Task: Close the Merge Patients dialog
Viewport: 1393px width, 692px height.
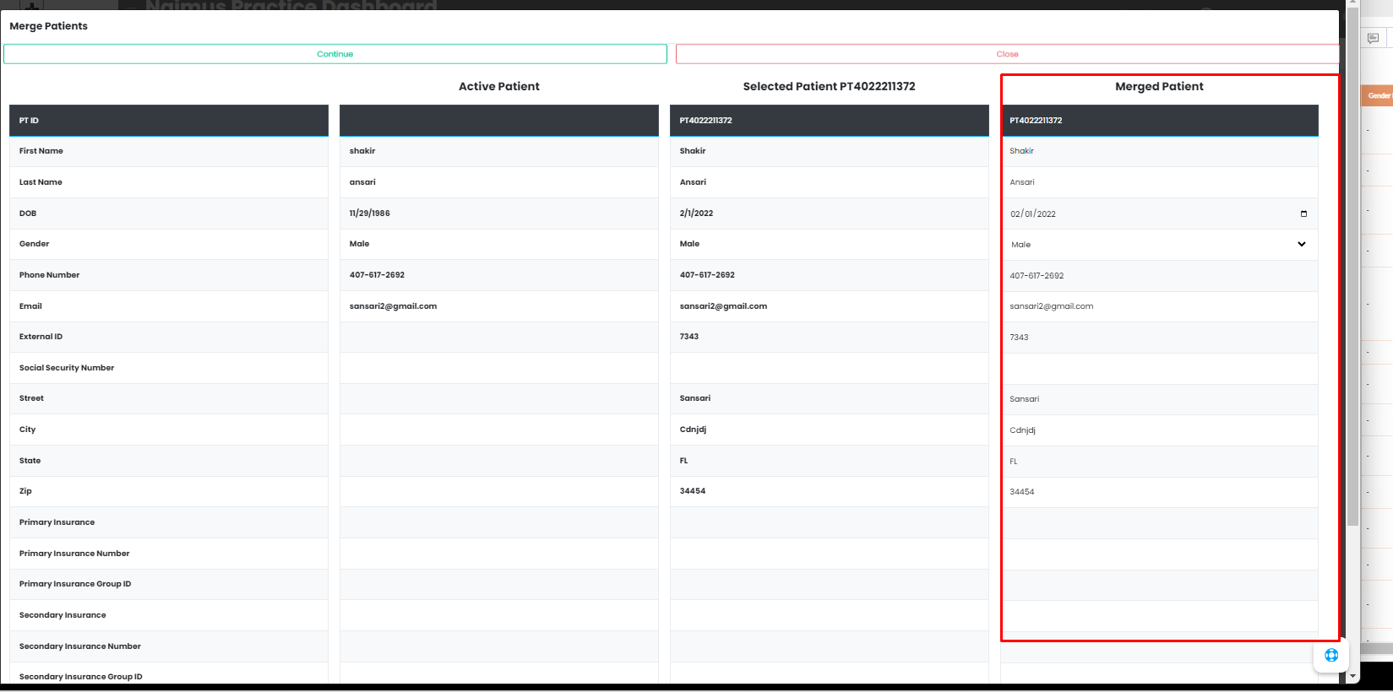Action: tap(1007, 54)
